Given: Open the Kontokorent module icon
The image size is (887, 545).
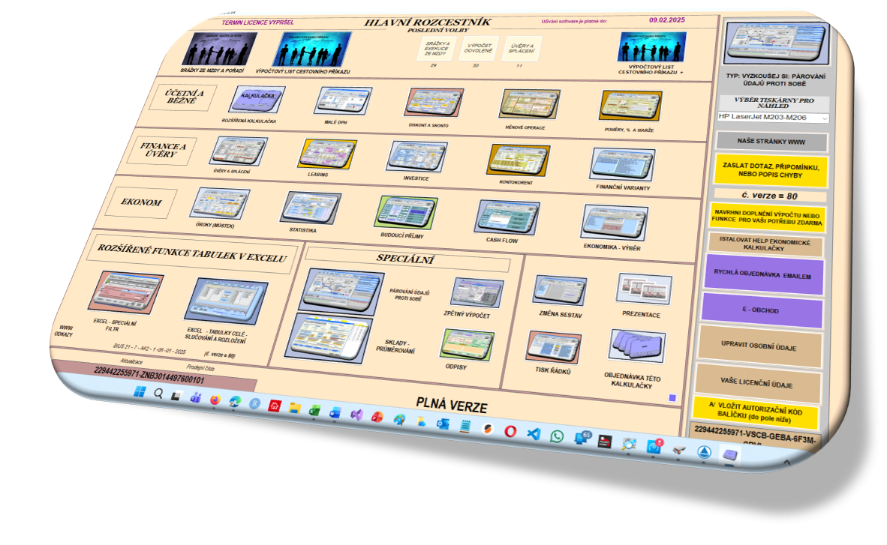Looking at the screenshot, I should (x=519, y=160).
